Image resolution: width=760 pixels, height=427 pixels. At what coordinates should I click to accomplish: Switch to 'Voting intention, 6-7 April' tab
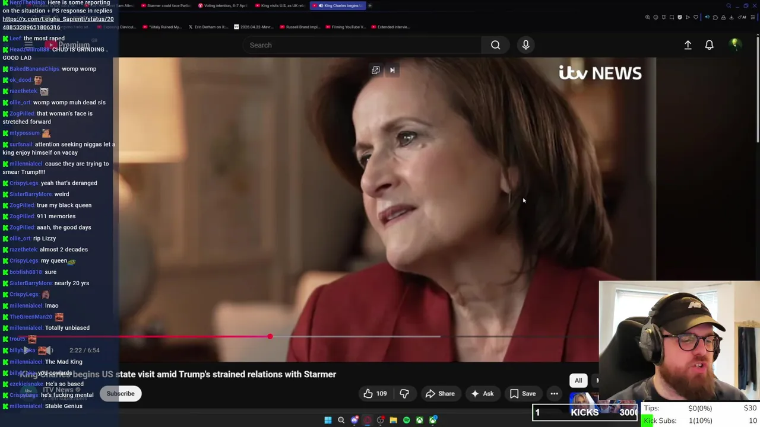pyautogui.click(x=223, y=5)
